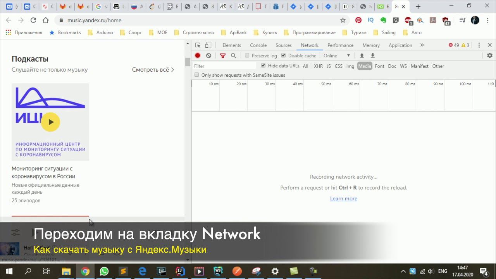This screenshot has height=279, width=496.
Task: Check Only show requests with SameSite issues
Action: [x=196, y=75]
